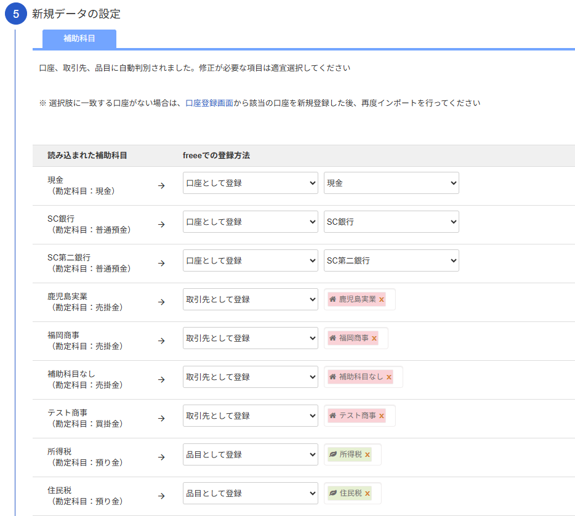
Task: Select the 補助科目 tab
Action: [x=79, y=38]
